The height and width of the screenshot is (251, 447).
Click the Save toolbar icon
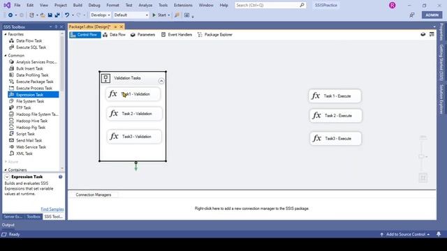pos(50,15)
